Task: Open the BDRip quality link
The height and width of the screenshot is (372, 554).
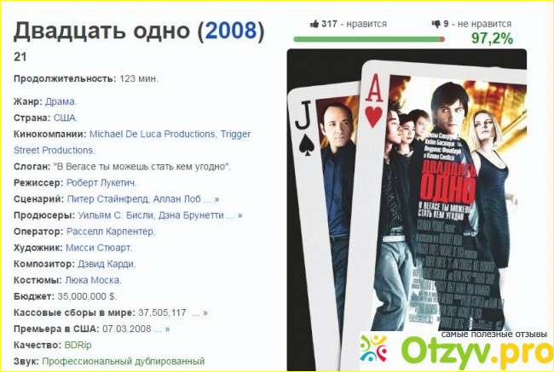Action: click(78, 345)
